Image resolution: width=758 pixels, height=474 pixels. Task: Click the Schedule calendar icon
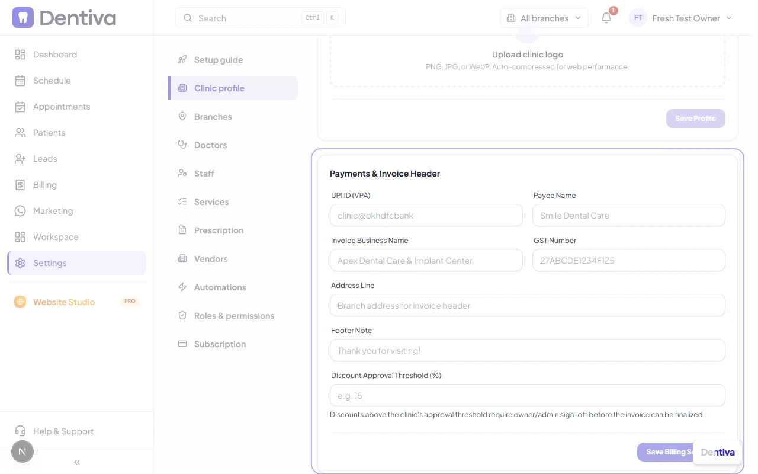[x=20, y=81]
